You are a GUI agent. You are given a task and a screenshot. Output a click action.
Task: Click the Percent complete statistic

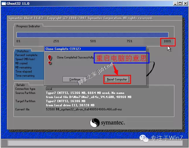click(x=26, y=55)
